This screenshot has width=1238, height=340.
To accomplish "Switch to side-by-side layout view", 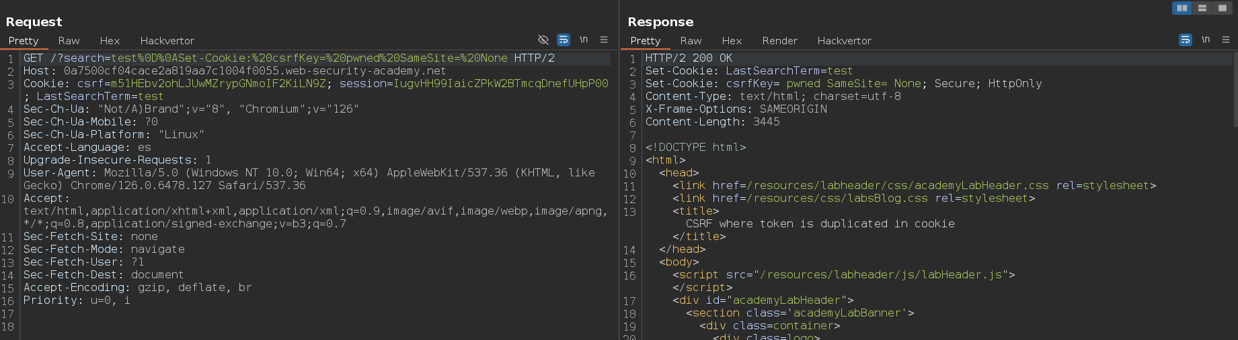I will point(1182,8).
